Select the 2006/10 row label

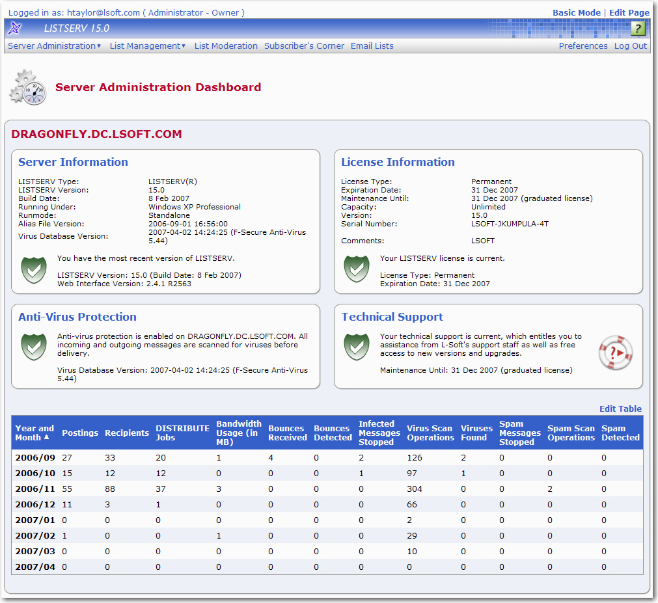coord(35,473)
